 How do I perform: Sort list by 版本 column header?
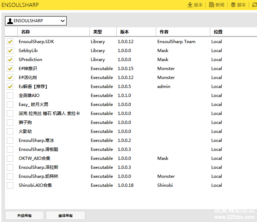(125, 32)
